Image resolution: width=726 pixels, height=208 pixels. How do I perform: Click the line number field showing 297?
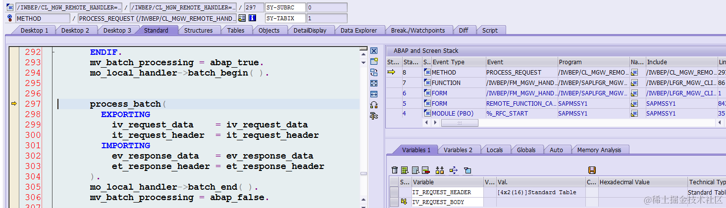tap(254, 8)
